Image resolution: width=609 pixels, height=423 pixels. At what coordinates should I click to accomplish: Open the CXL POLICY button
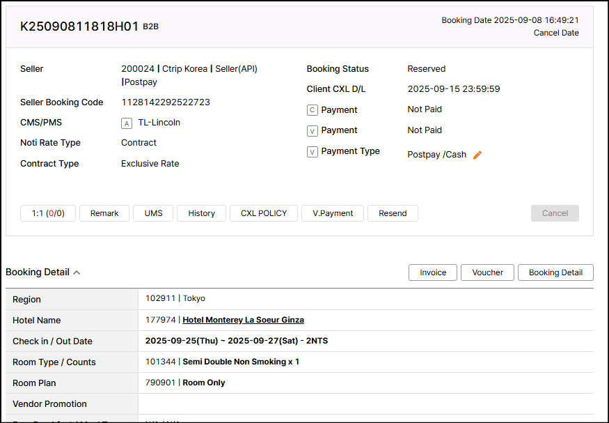click(264, 213)
